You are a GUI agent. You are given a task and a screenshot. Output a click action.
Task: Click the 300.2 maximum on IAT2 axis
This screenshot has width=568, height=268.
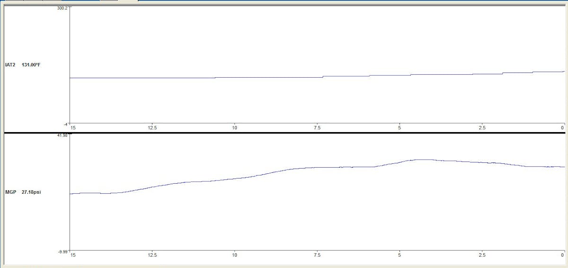tap(63, 8)
